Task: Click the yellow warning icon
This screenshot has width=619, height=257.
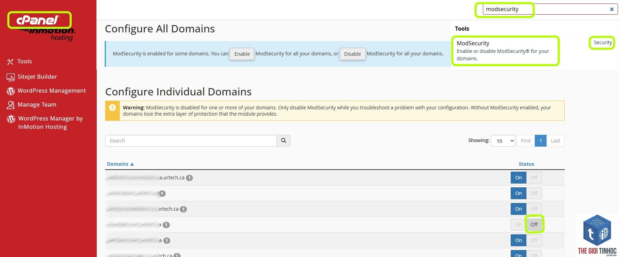Action: pos(112,108)
